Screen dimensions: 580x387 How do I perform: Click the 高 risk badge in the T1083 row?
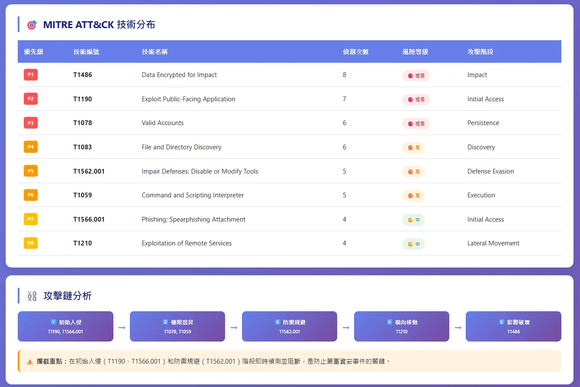click(414, 148)
